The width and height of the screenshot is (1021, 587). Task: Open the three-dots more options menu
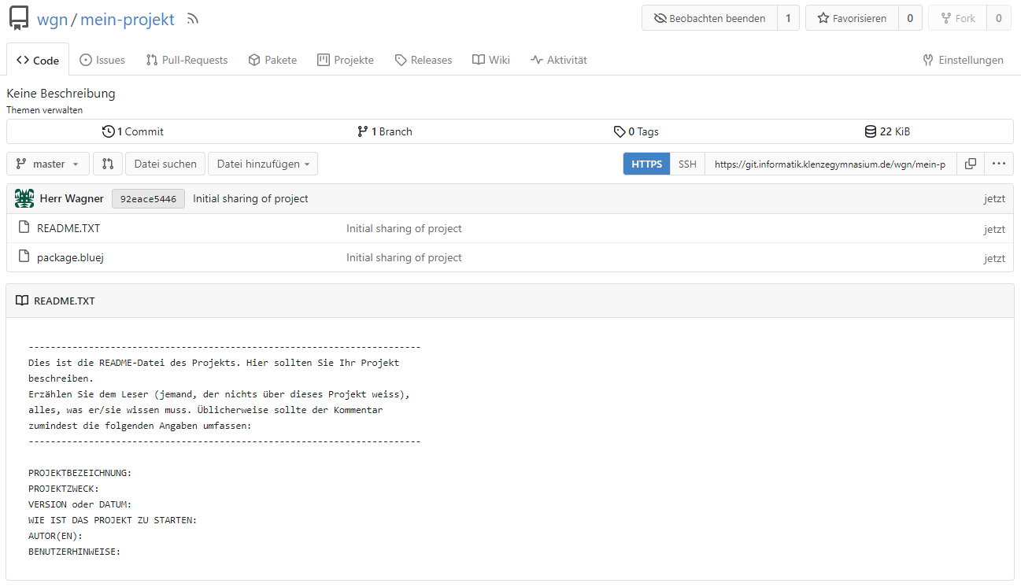click(998, 164)
